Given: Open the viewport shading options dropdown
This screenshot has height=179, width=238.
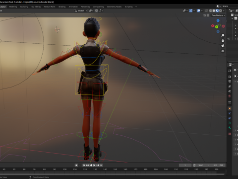Looking at the screenshot, I should (224, 11).
